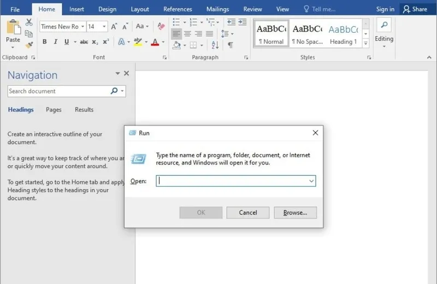Open Line and Paragraph Spacing menu
This screenshot has height=284, width=437.
pos(227,34)
